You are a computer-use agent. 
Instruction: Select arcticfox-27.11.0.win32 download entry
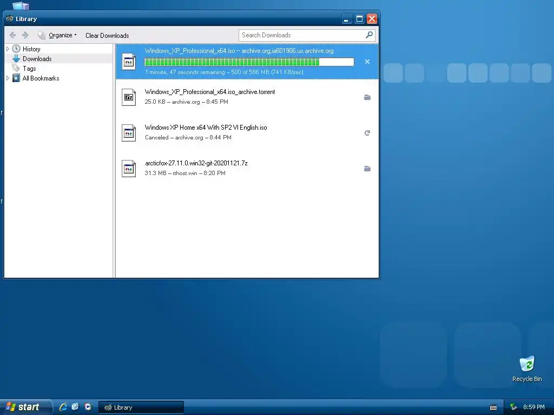247,169
